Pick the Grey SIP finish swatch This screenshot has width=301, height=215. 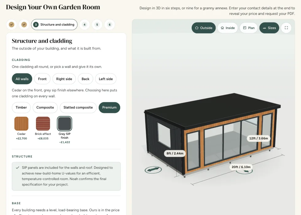coord(64,123)
